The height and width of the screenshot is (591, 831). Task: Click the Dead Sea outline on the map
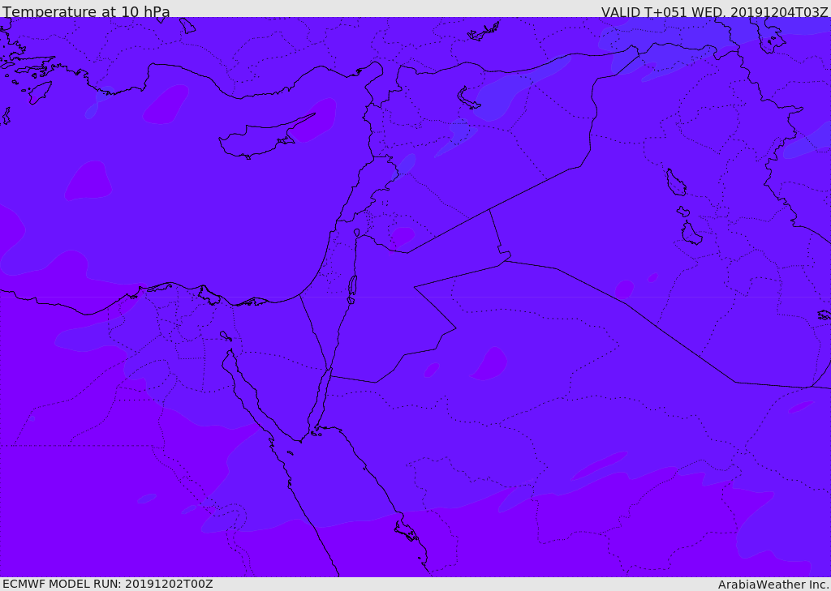click(x=352, y=289)
